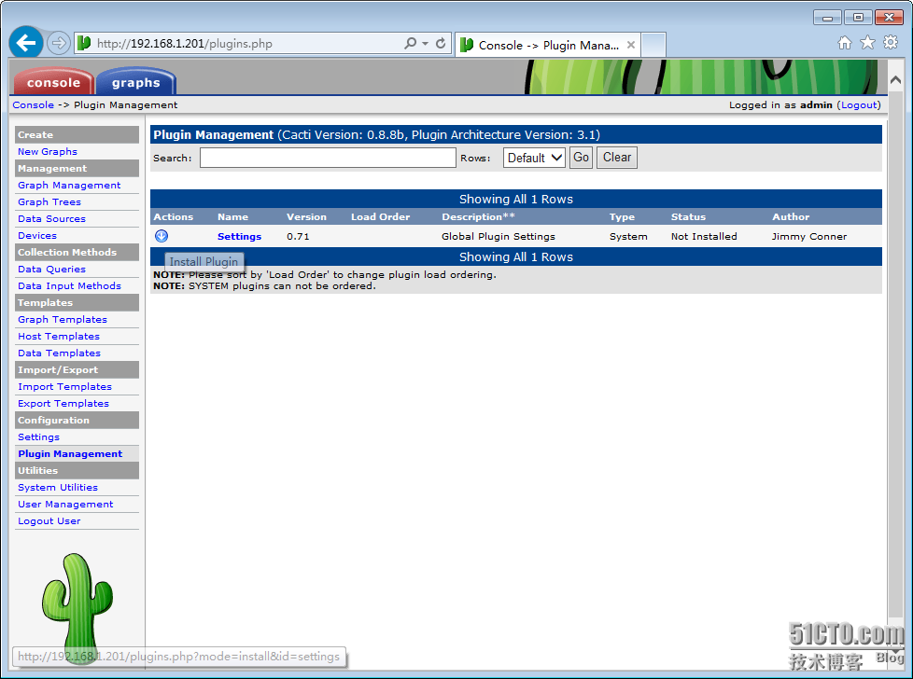This screenshot has height=679, width=913.
Task: Go back with the browser back arrow
Action: click(26, 43)
